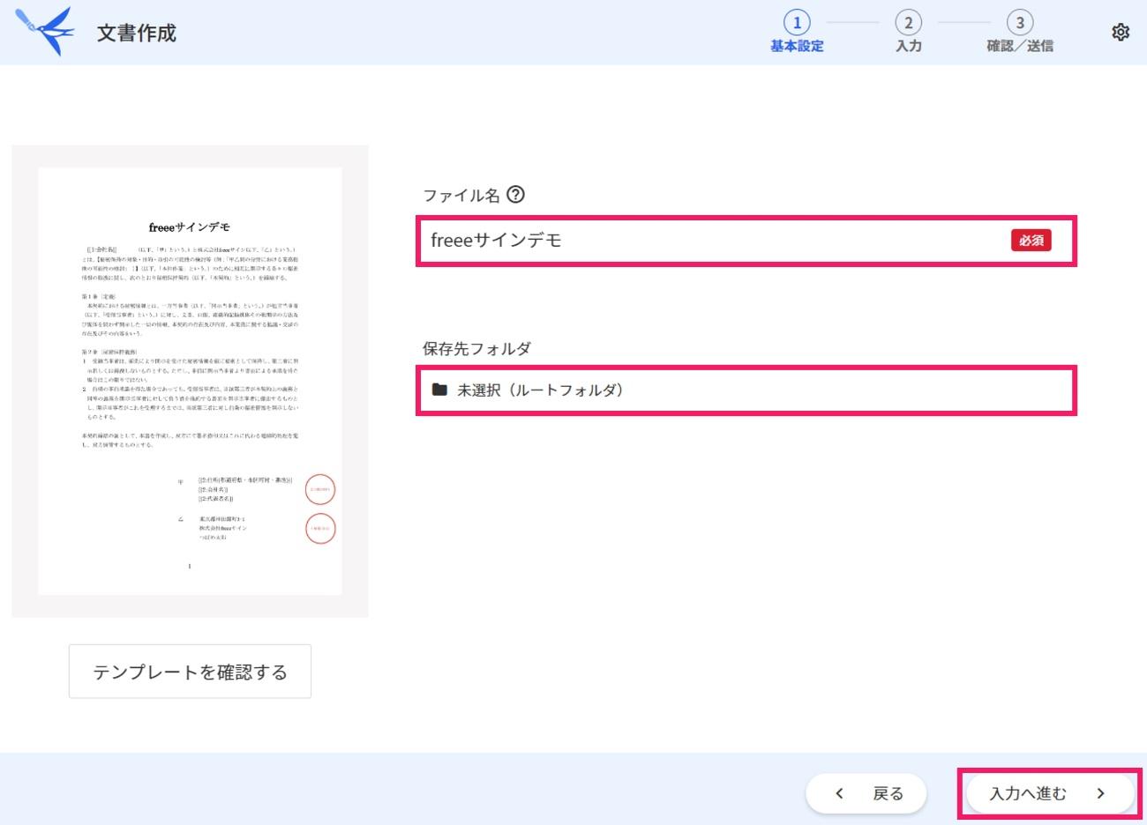Click the 必須 badge in the file name field
The height and width of the screenshot is (825, 1147).
tap(1031, 240)
